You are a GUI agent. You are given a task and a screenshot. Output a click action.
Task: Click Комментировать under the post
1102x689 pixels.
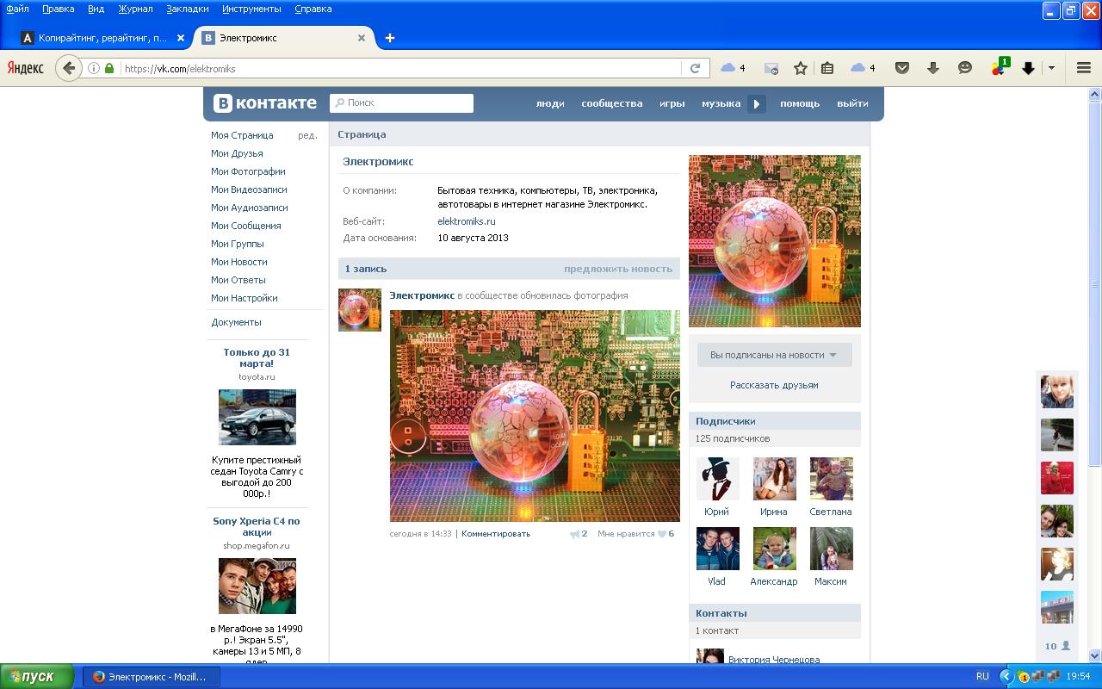tap(496, 534)
